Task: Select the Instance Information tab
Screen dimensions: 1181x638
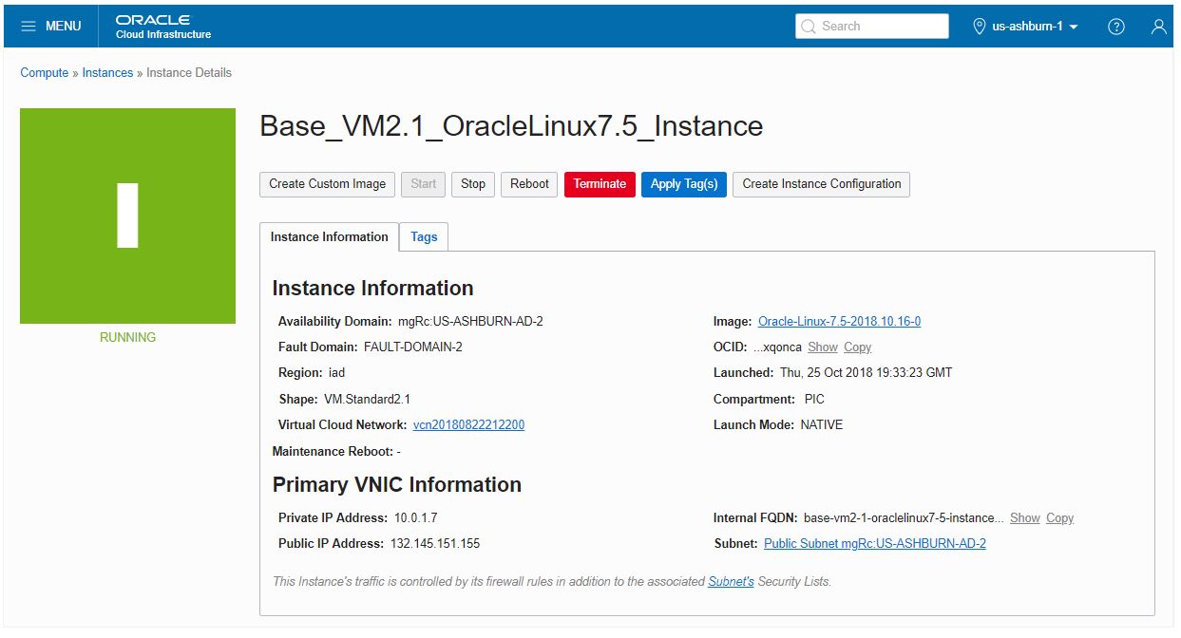Action: [328, 236]
